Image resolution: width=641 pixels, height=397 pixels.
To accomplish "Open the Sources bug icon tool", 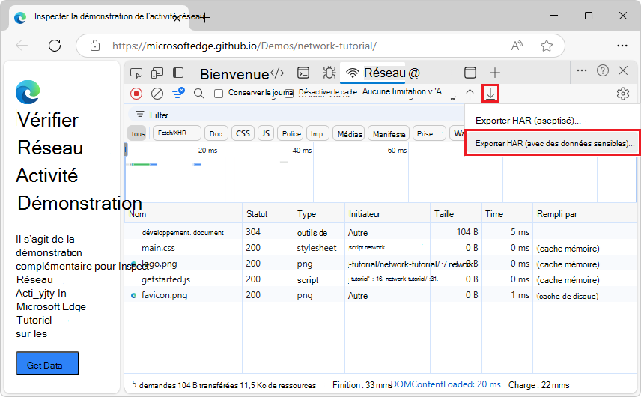I will (329, 73).
